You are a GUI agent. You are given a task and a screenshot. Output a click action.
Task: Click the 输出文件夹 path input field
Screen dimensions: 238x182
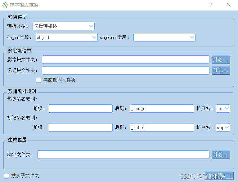[x=123, y=154]
